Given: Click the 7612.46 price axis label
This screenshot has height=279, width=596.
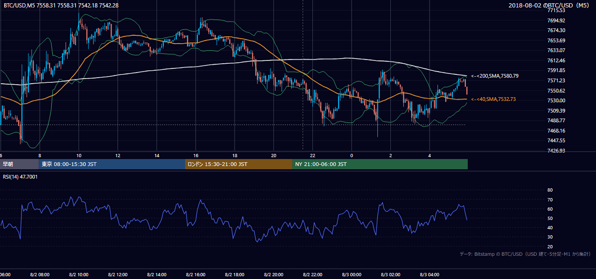Looking at the screenshot, I should point(556,60).
